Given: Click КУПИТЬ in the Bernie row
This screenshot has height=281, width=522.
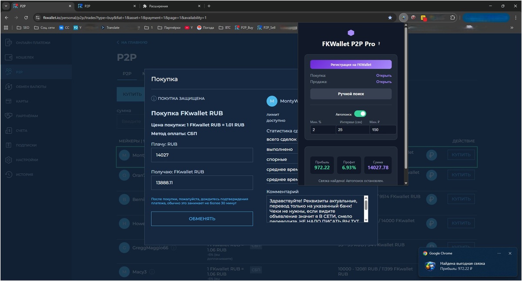Looking at the screenshot, I should 461,199.
